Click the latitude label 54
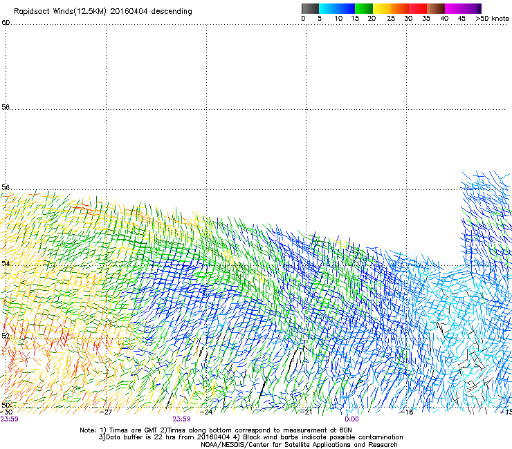The width and height of the screenshot is (512, 449). [x=6, y=263]
